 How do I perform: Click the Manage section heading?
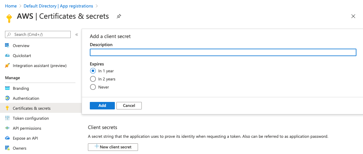(13, 78)
